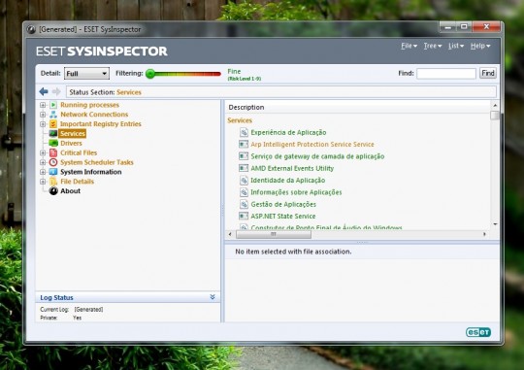Click the Running processes icon in tree

click(x=53, y=105)
